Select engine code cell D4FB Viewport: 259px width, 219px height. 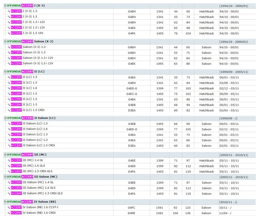point(131,213)
